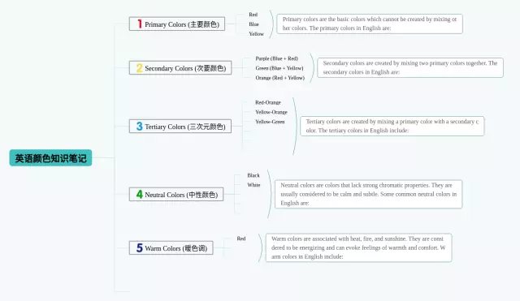520x301 pixels.
Task: Select the Secondary Colors (次要颜色) node
Action: pos(180,68)
